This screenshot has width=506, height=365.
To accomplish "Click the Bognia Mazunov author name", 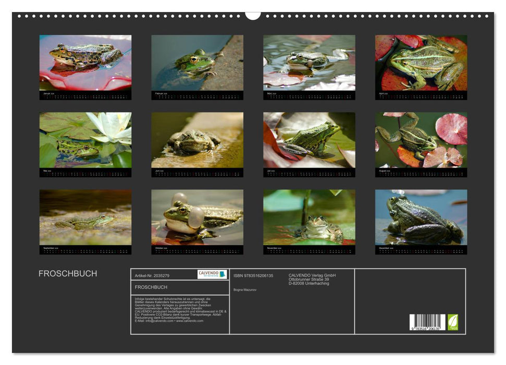I will (x=244, y=289).
